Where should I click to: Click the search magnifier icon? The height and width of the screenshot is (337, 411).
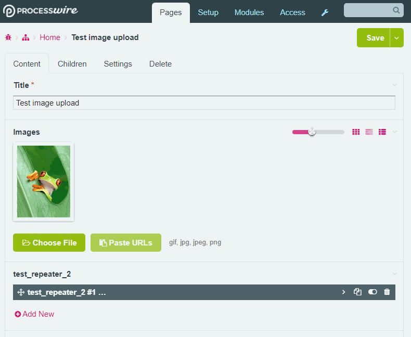pos(396,10)
